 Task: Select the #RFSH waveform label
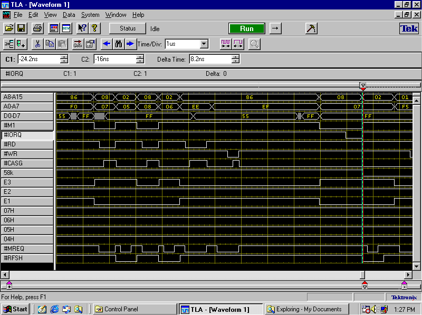tap(27, 258)
